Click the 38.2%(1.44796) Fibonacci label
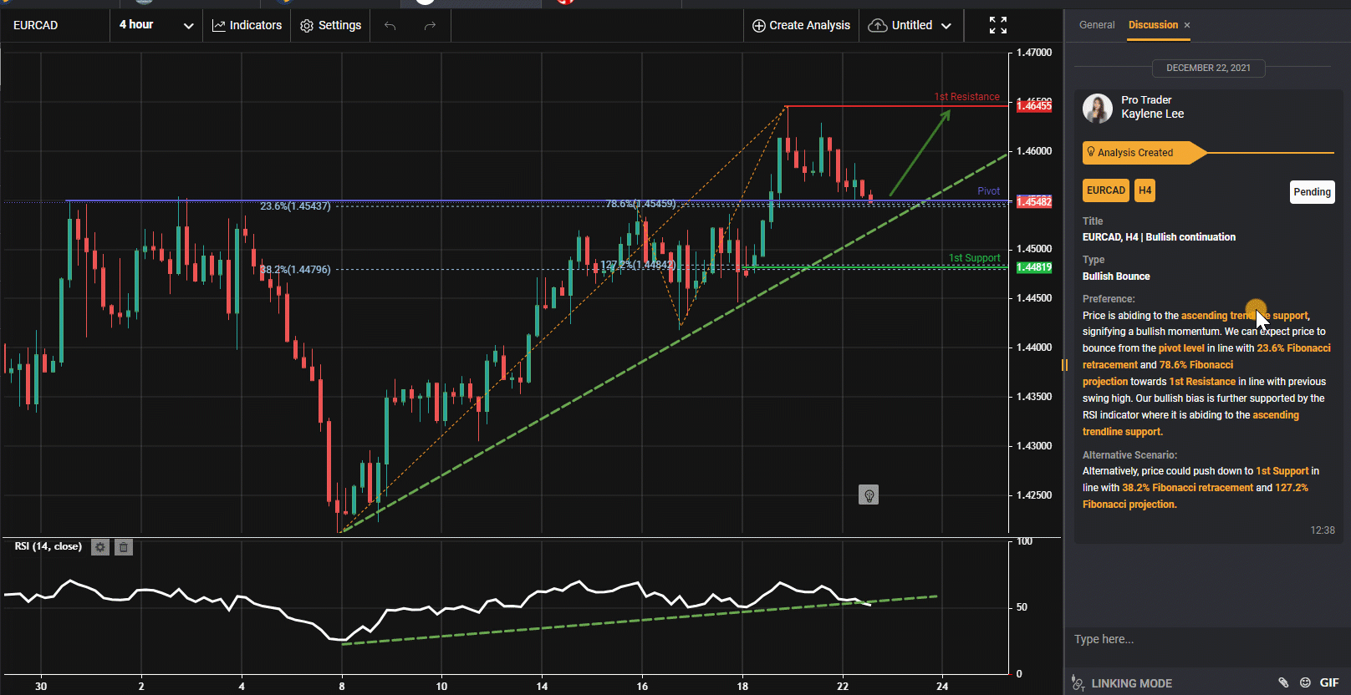 [x=295, y=270]
